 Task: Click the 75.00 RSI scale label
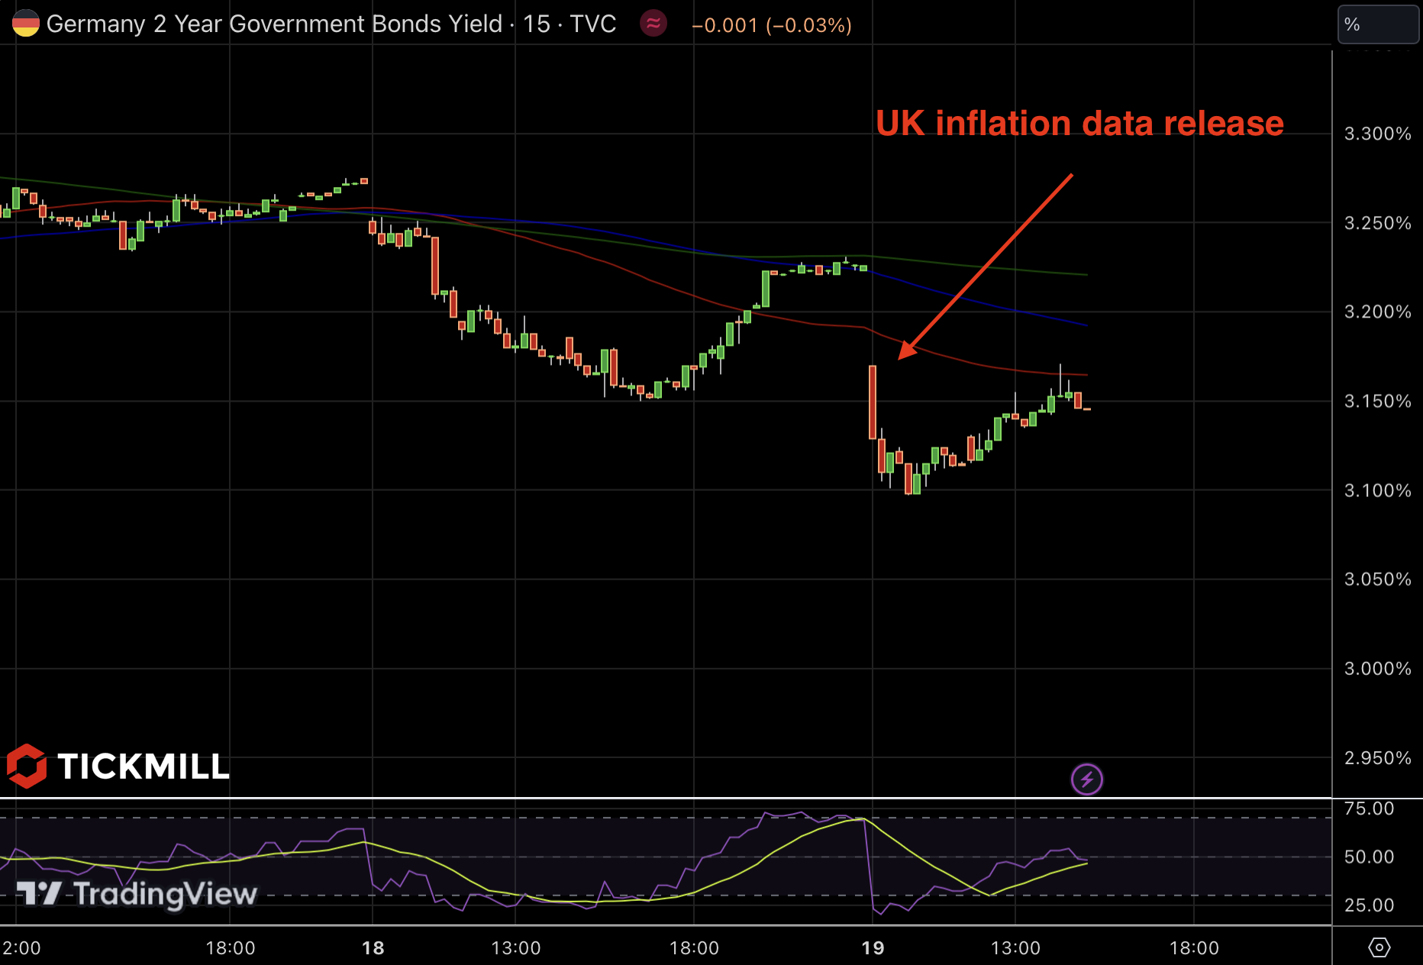[1369, 808]
